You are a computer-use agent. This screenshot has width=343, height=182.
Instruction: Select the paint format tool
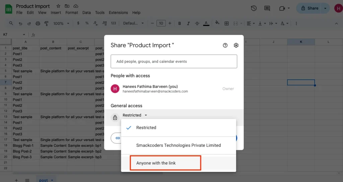click(x=46, y=23)
